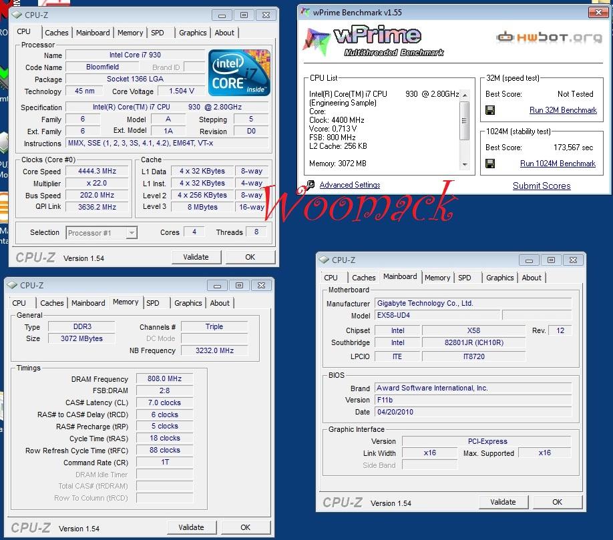The image size is (613, 540).
Task: Switch to Caches tab in Mainboard CPU-Z window
Action: (364, 278)
